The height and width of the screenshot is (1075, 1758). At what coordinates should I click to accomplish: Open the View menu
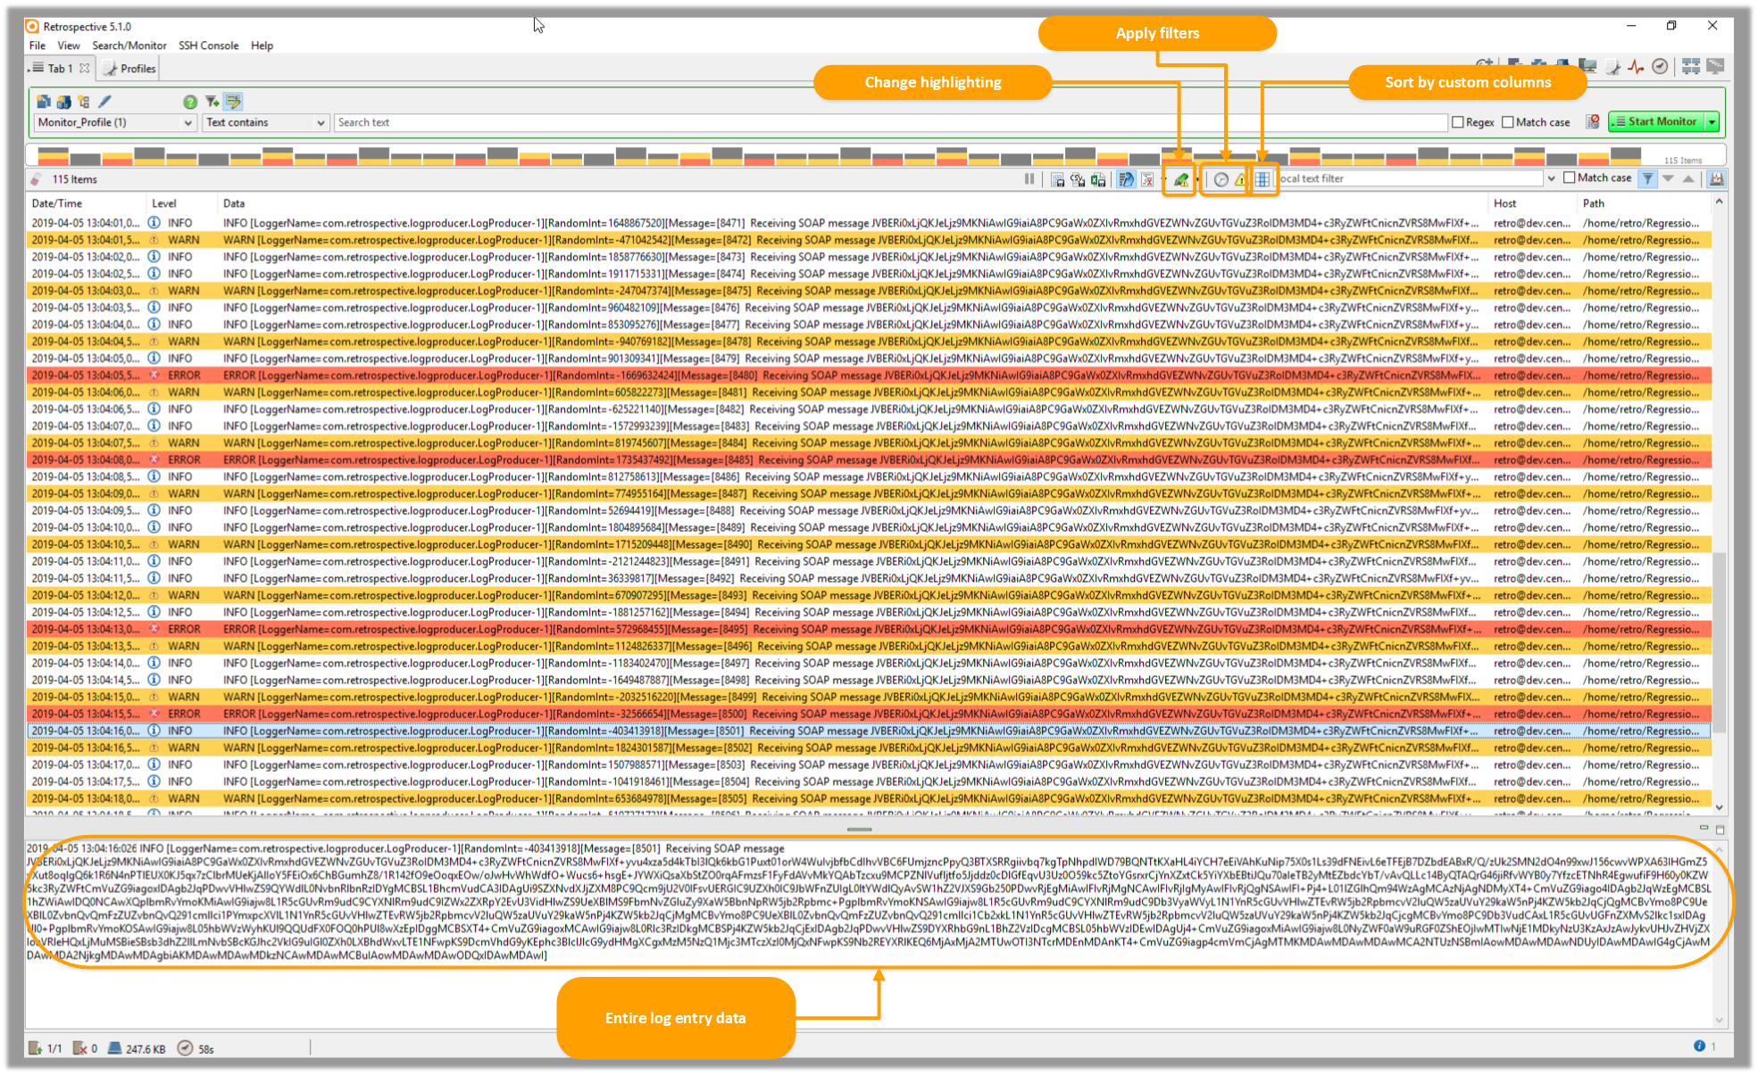[x=69, y=45]
